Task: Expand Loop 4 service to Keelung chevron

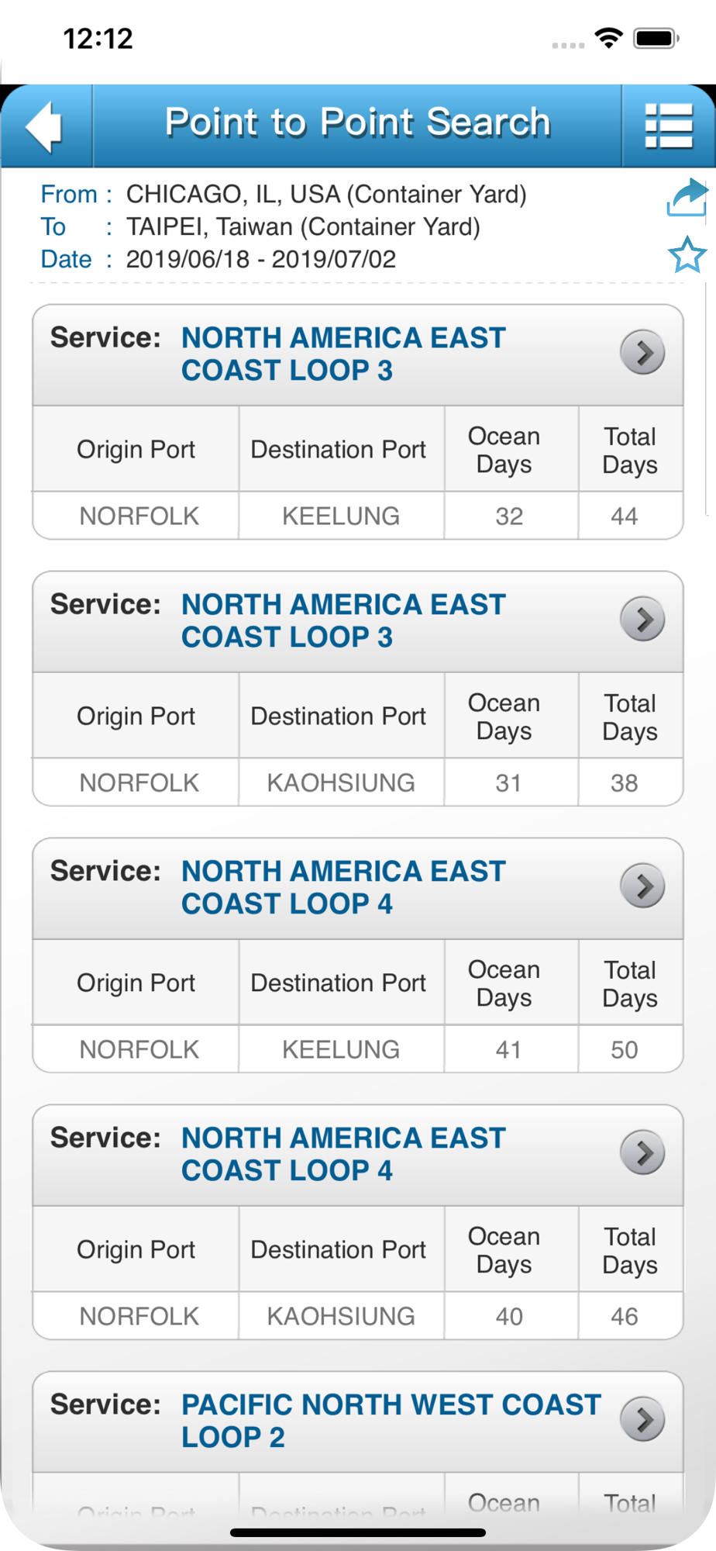Action: point(642,886)
